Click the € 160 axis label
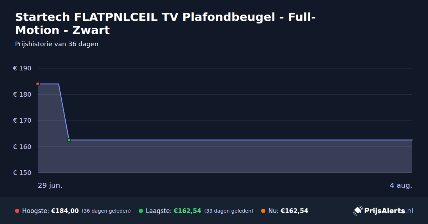Image resolution: width=428 pixels, height=224 pixels. pos(22,146)
